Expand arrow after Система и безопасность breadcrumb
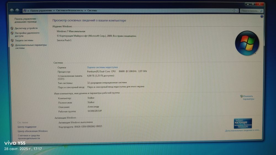 point(85,10)
